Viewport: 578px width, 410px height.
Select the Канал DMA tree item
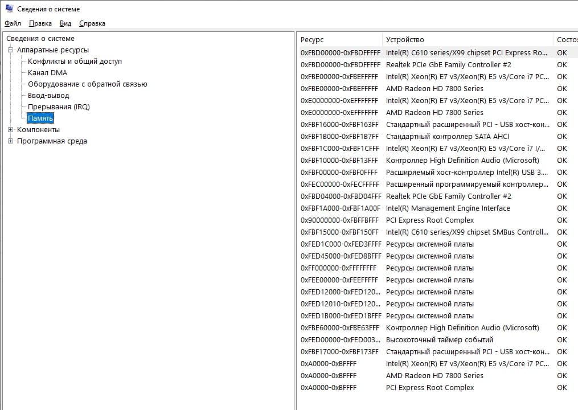pos(47,73)
